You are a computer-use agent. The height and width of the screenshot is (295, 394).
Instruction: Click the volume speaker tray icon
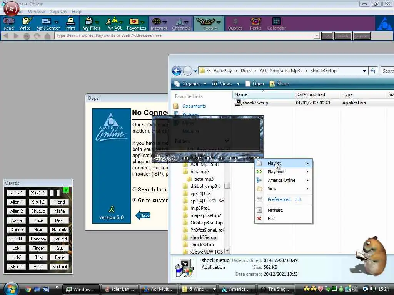click(373, 289)
